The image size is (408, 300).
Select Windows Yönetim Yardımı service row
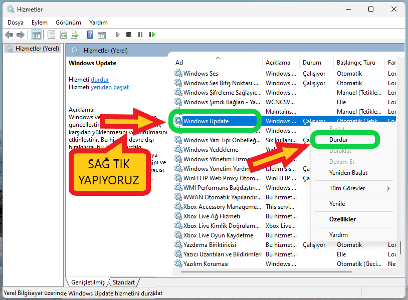(x=242, y=168)
